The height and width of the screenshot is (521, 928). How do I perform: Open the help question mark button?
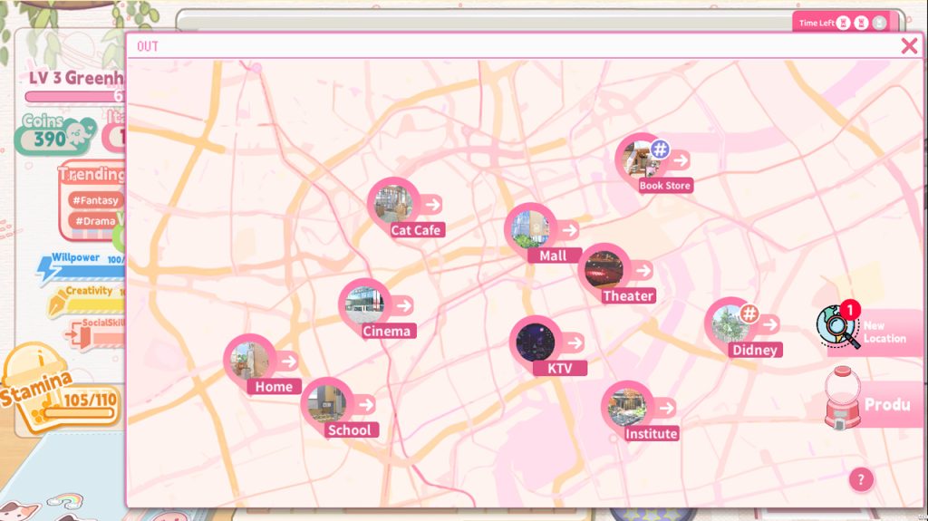861,479
